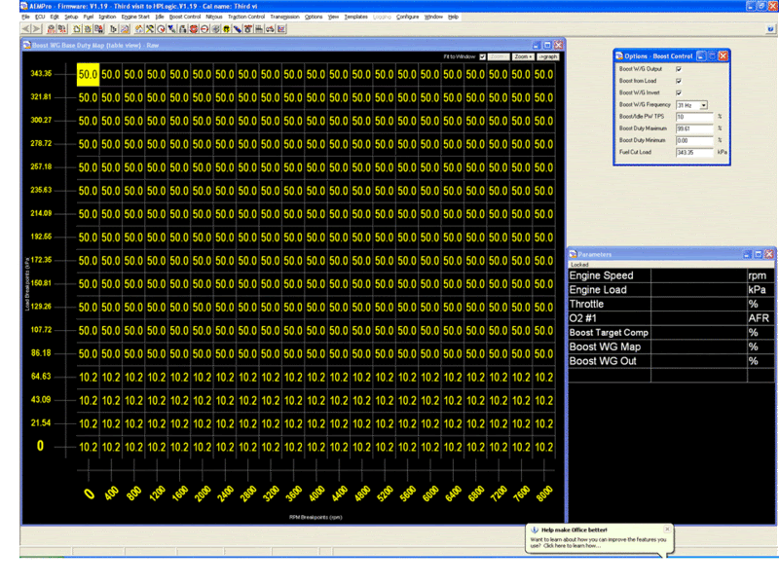779x584 pixels.
Task: Click the round gauge toolbar icon
Action: pos(161,29)
